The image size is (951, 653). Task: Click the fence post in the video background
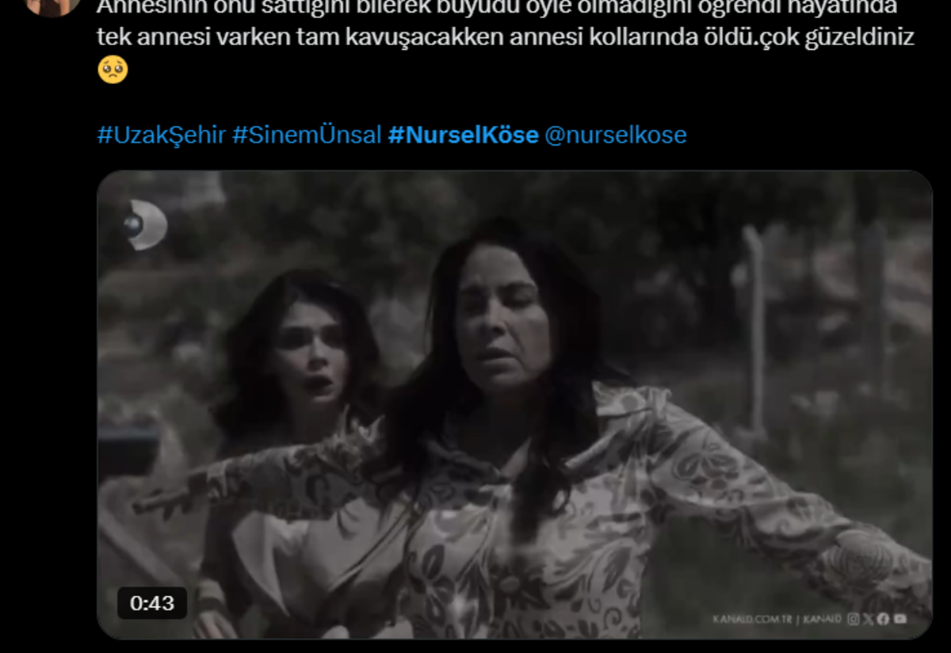click(x=753, y=333)
